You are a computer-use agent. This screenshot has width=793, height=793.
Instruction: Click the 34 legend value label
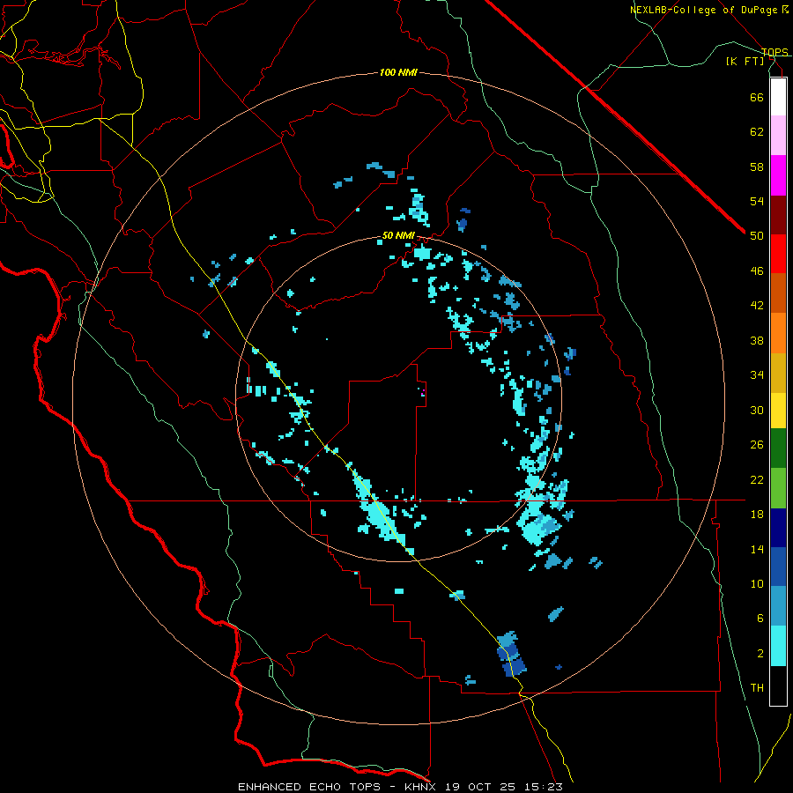[757, 375]
